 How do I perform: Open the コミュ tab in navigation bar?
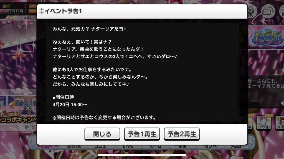click(100, 146)
